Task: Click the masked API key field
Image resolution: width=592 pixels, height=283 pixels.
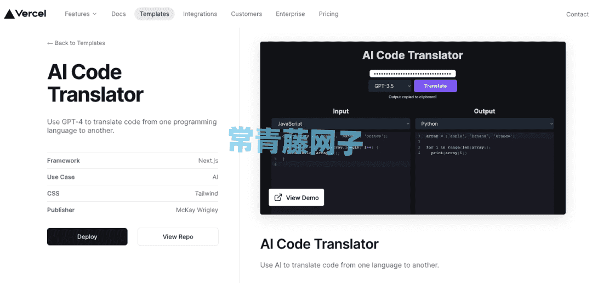Action: click(413, 74)
